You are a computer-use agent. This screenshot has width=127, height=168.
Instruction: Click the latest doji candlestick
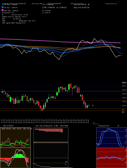93,105
